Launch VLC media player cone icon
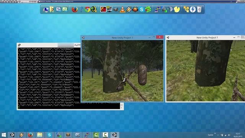Viewport: 245px width, 138px height. pos(122,9)
